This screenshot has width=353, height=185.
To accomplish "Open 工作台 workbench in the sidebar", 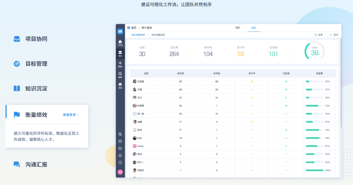I will coord(120,43).
